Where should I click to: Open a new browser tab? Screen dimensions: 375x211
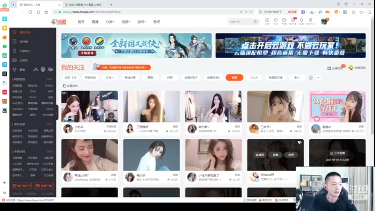[x=111, y=5]
